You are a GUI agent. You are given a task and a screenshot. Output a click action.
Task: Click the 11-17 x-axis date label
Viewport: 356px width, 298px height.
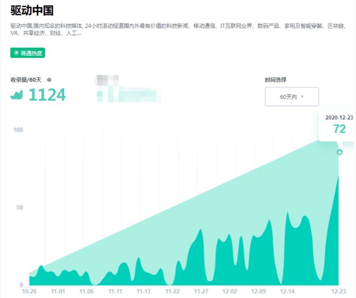pos(143,291)
